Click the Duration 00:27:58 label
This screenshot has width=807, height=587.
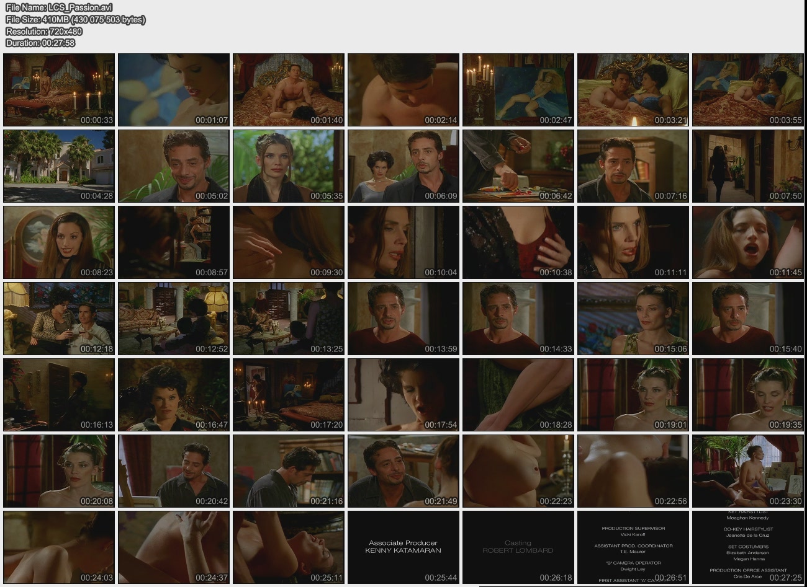tap(40, 43)
